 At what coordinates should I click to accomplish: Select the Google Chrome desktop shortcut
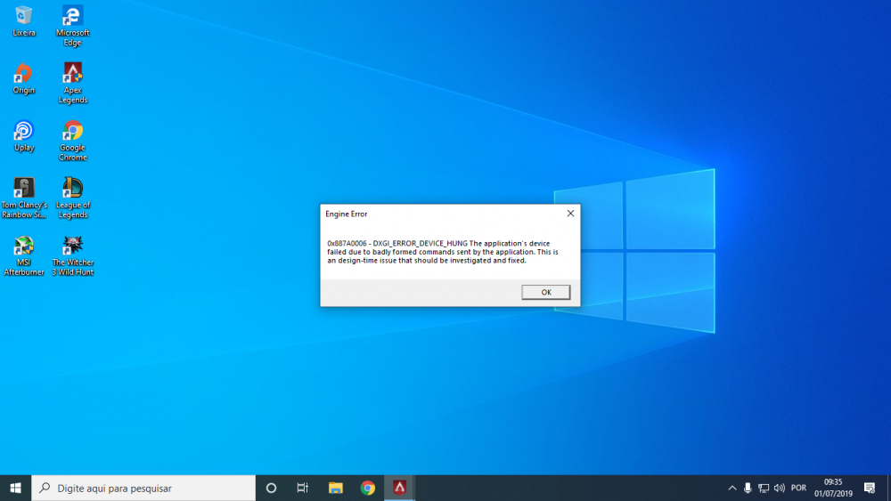tap(73, 140)
